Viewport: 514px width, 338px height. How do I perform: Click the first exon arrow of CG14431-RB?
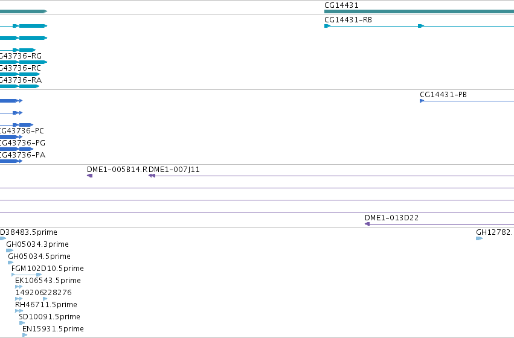327,26
